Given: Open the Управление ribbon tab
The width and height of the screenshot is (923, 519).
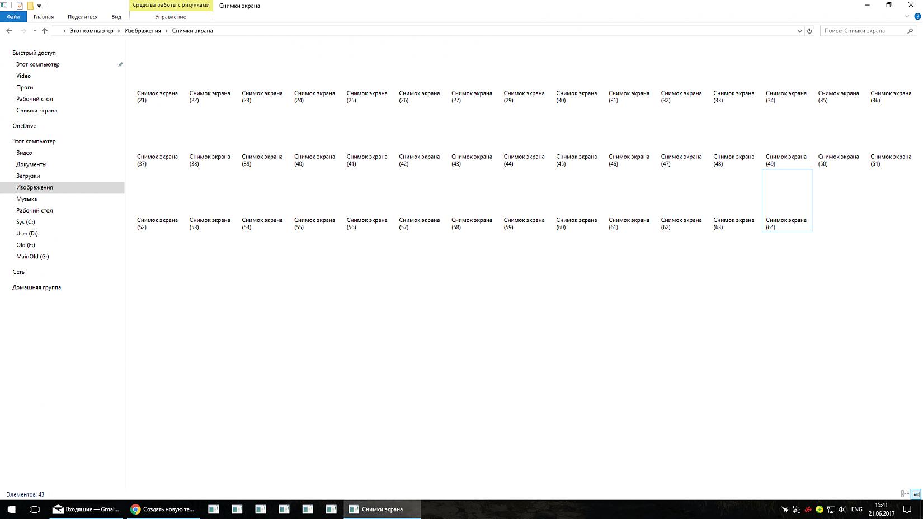Looking at the screenshot, I should 171,17.
